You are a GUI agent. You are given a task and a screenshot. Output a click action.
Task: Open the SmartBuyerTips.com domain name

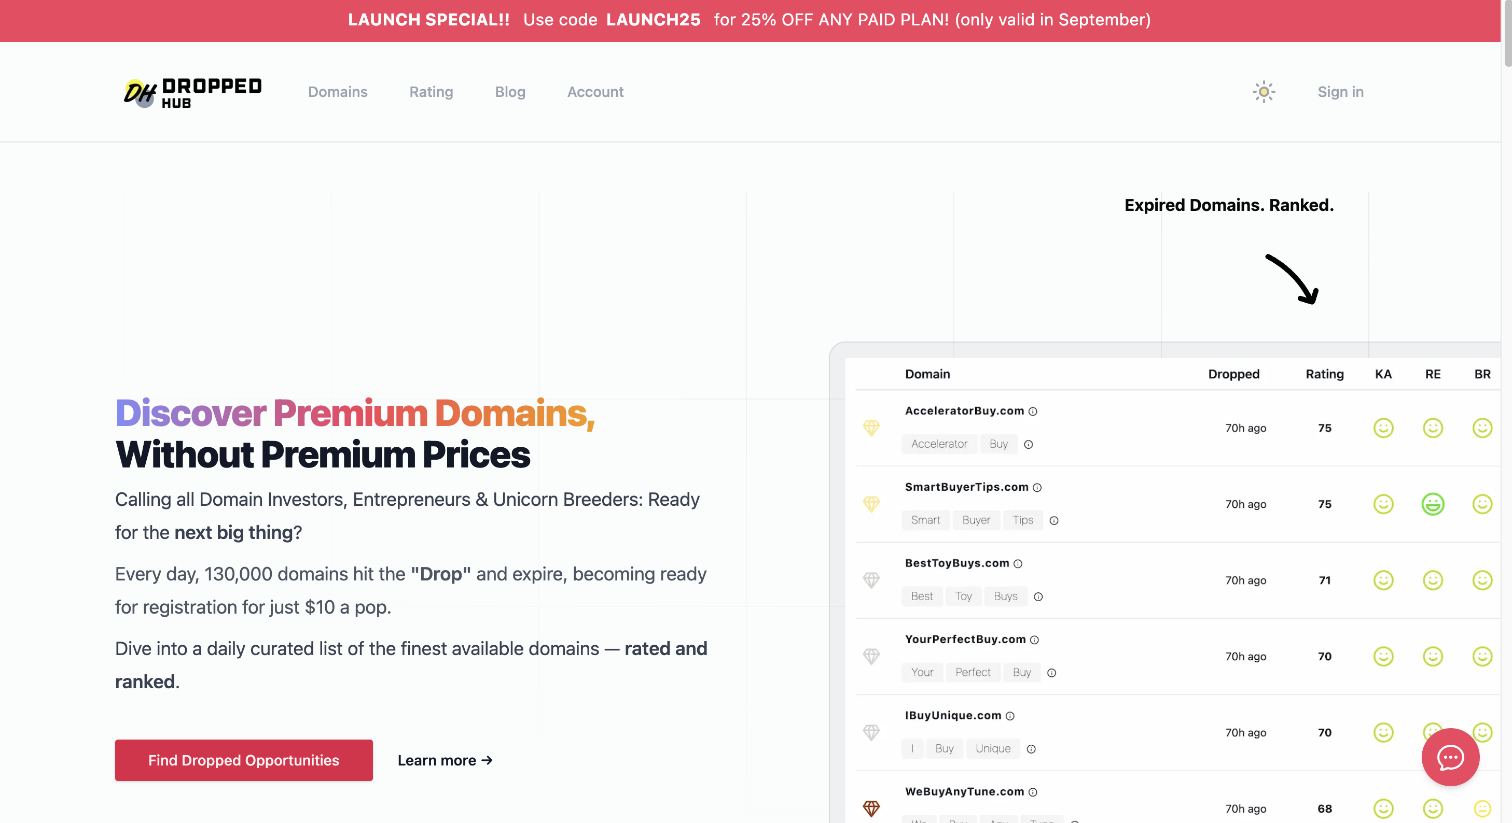point(966,488)
